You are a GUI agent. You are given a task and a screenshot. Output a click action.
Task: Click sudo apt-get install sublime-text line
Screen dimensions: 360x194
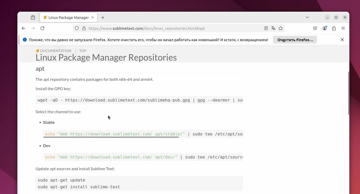coord(79,187)
